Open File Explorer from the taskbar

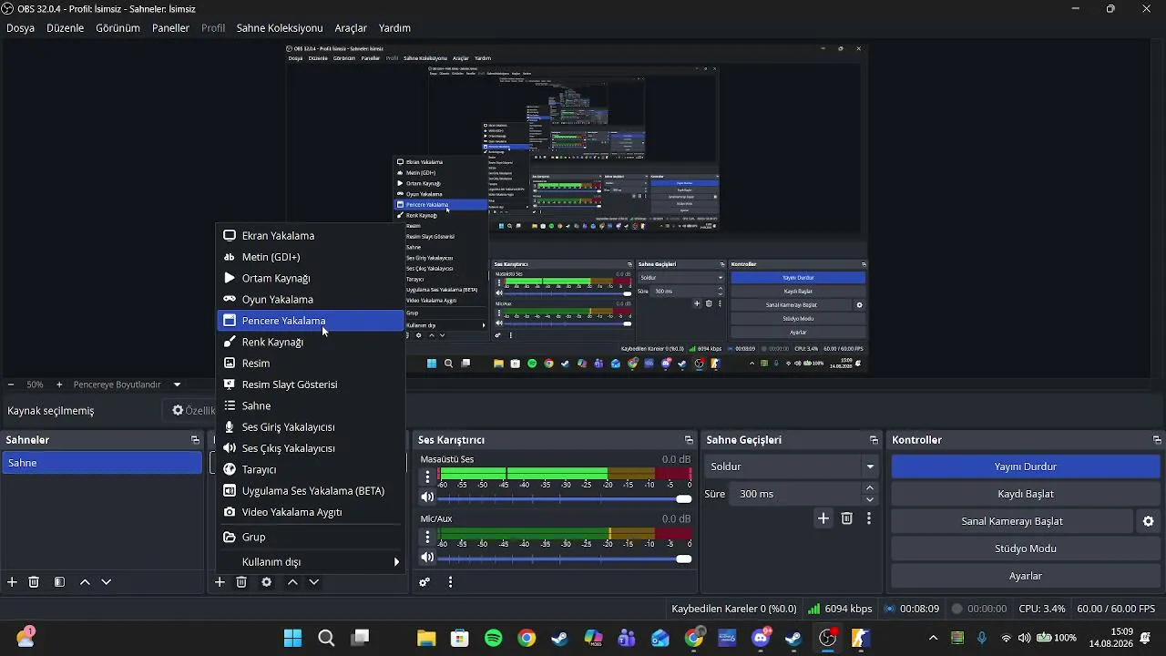tap(426, 638)
